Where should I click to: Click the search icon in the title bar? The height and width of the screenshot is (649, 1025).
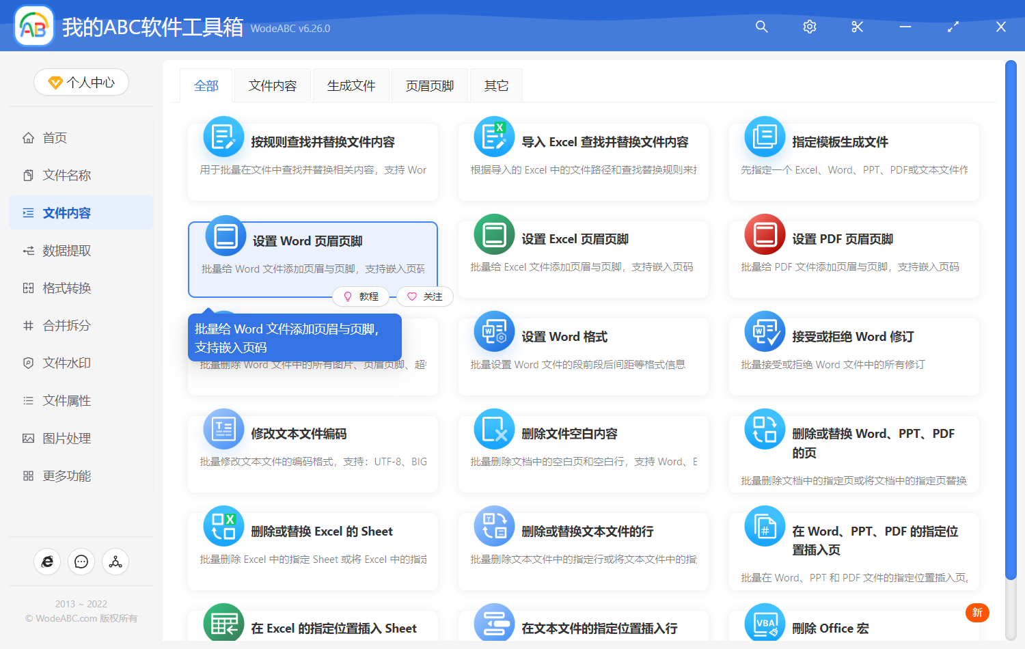click(761, 27)
